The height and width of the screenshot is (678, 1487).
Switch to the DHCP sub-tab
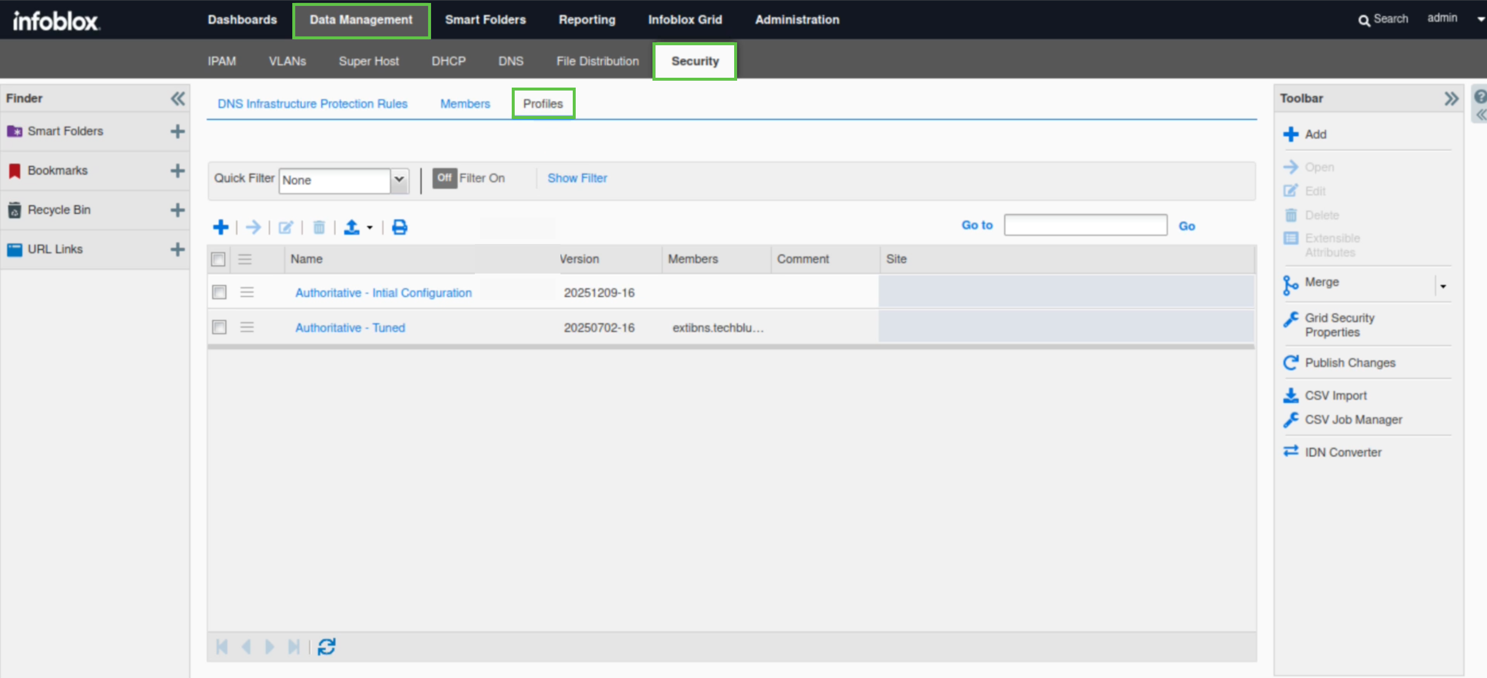pyautogui.click(x=449, y=61)
